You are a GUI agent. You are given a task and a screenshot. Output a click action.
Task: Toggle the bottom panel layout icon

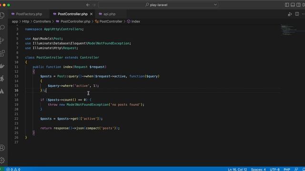(293, 5)
